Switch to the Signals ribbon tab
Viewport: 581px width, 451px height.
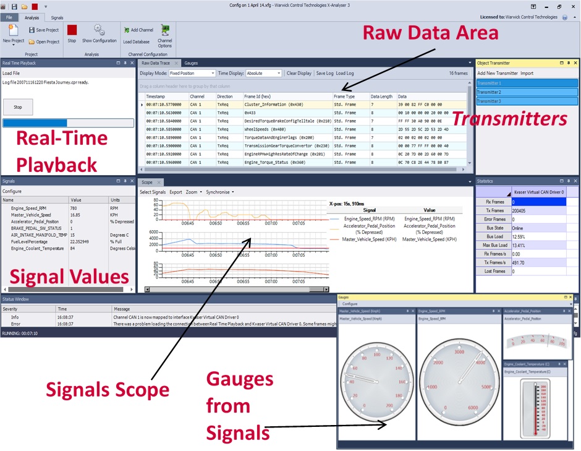click(57, 18)
